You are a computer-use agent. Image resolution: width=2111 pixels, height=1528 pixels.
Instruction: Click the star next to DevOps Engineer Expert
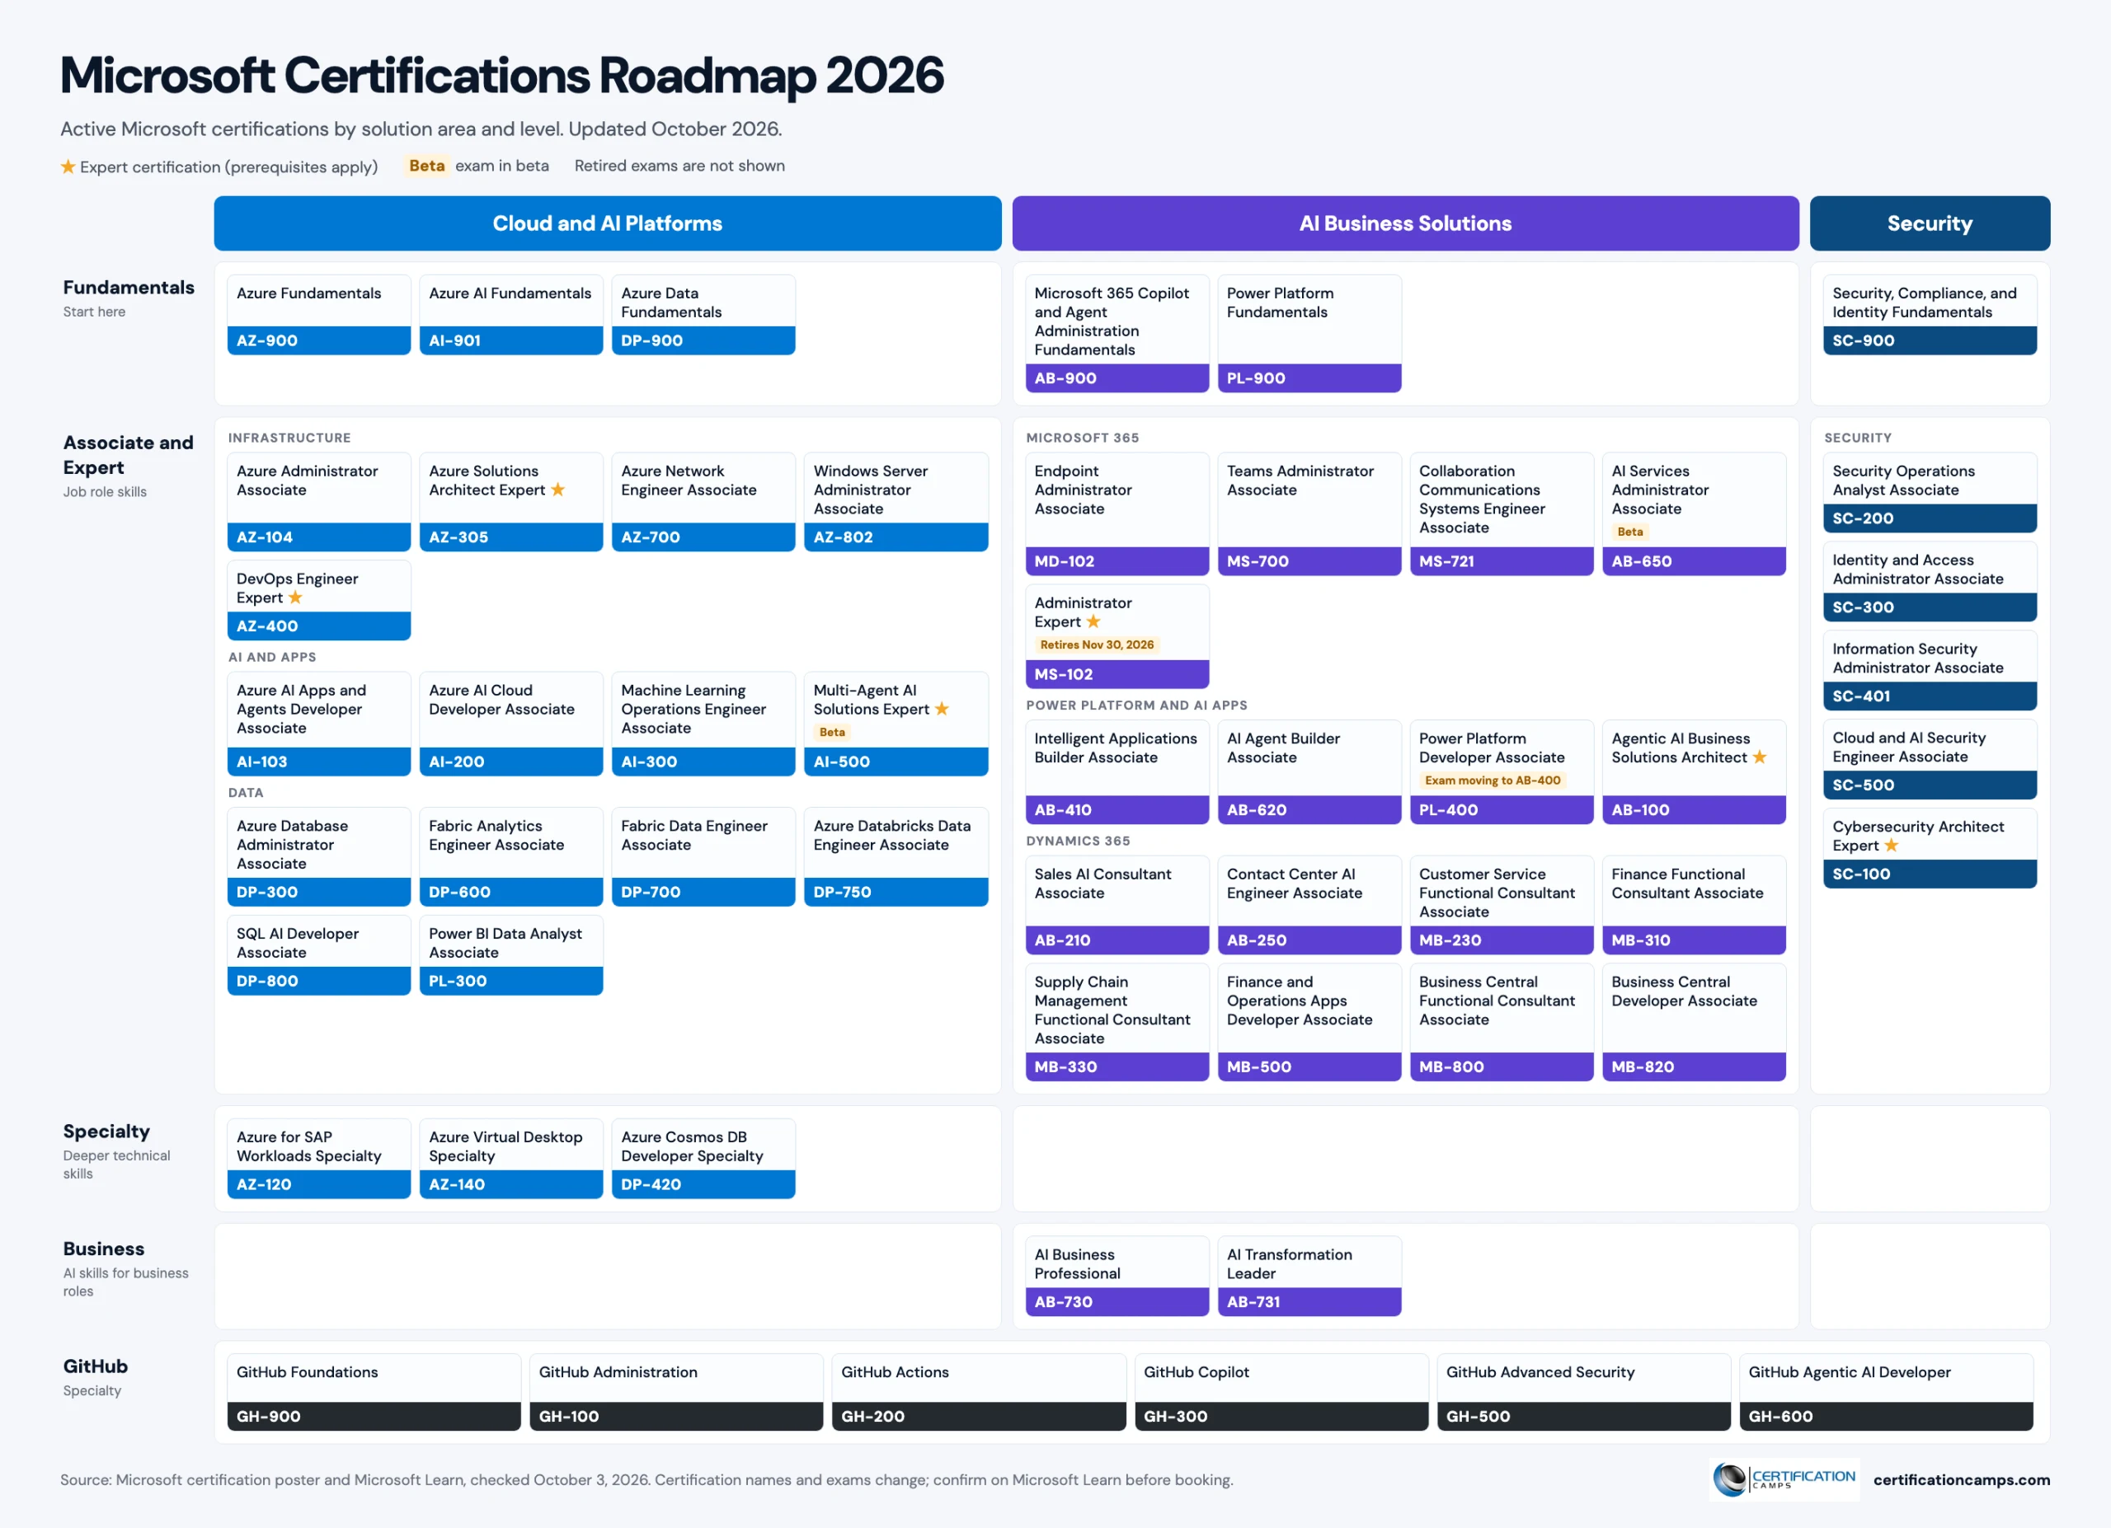(x=295, y=597)
